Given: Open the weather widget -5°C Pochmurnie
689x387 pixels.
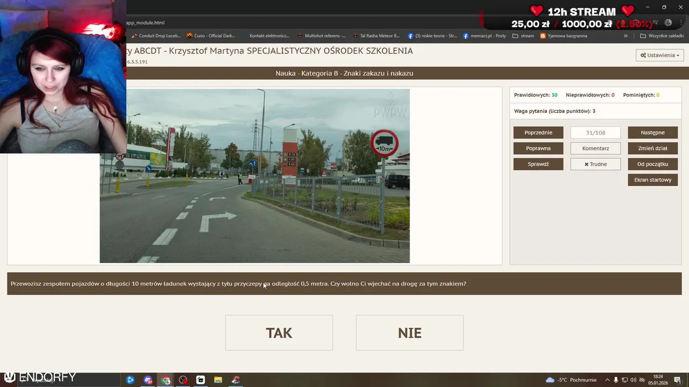Looking at the screenshot, I should point(571,380).
